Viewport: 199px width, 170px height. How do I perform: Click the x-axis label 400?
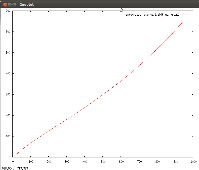coord(85,162)
